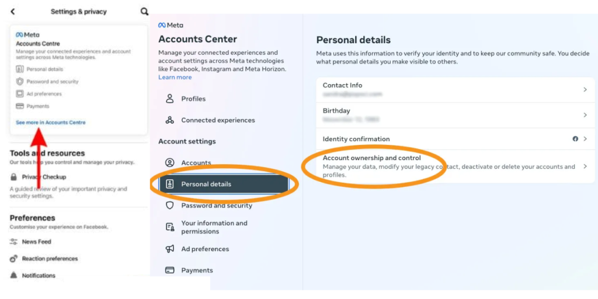Image resolution: width=598 pixels, height=299 pixels.
Task: Click the search magnifier icon
Action: click(144, 12)
